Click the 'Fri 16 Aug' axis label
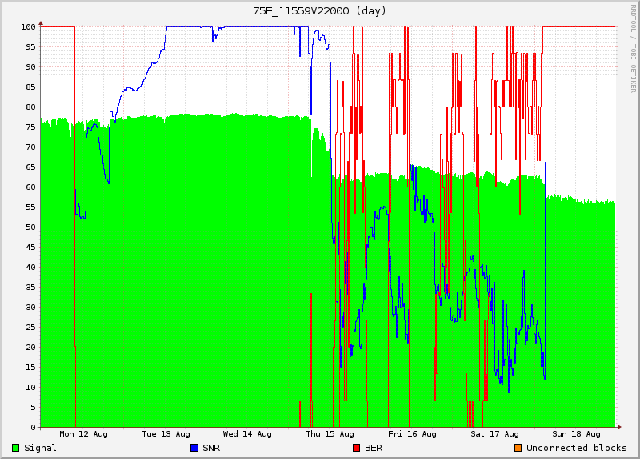Screen dimensions: 640x459 (412, 434)
